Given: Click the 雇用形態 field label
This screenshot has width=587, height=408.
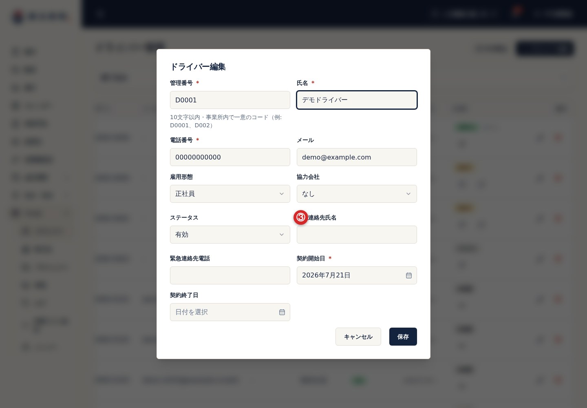Looking at the screenshot, I should point(181,177).
